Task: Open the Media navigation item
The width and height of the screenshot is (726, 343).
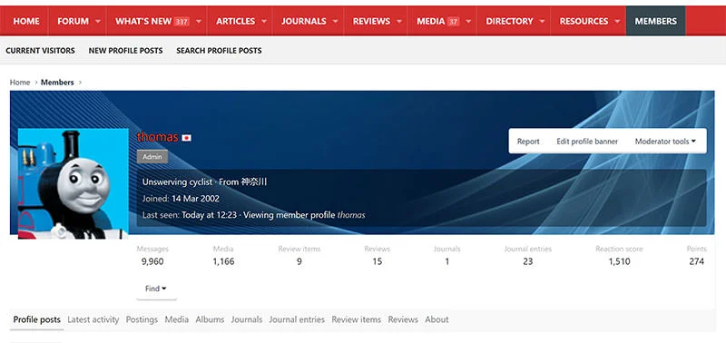Action: (x=430, y=21)
